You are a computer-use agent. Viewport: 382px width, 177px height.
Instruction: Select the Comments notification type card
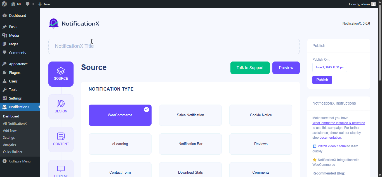[x=261, y=170]
